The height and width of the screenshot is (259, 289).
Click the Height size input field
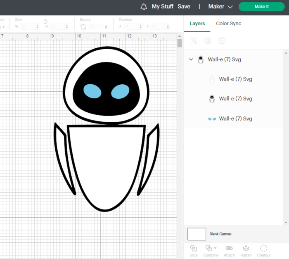point(57,26)
